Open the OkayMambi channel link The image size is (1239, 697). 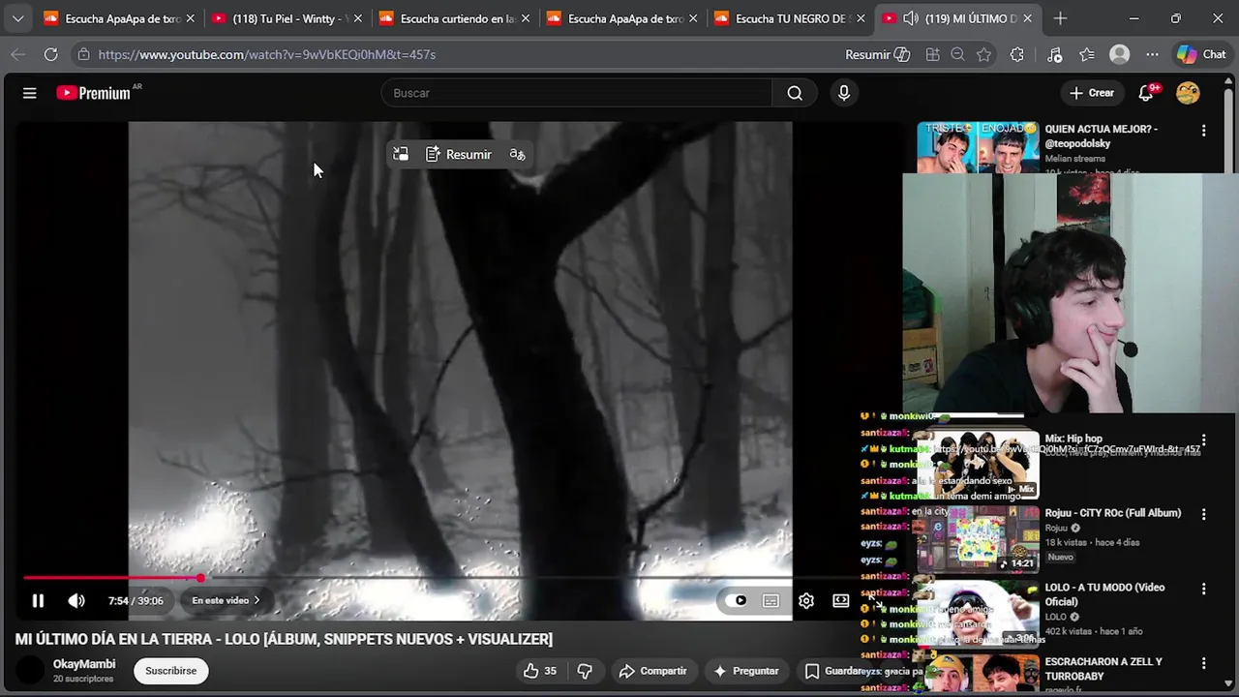point(84,664)
